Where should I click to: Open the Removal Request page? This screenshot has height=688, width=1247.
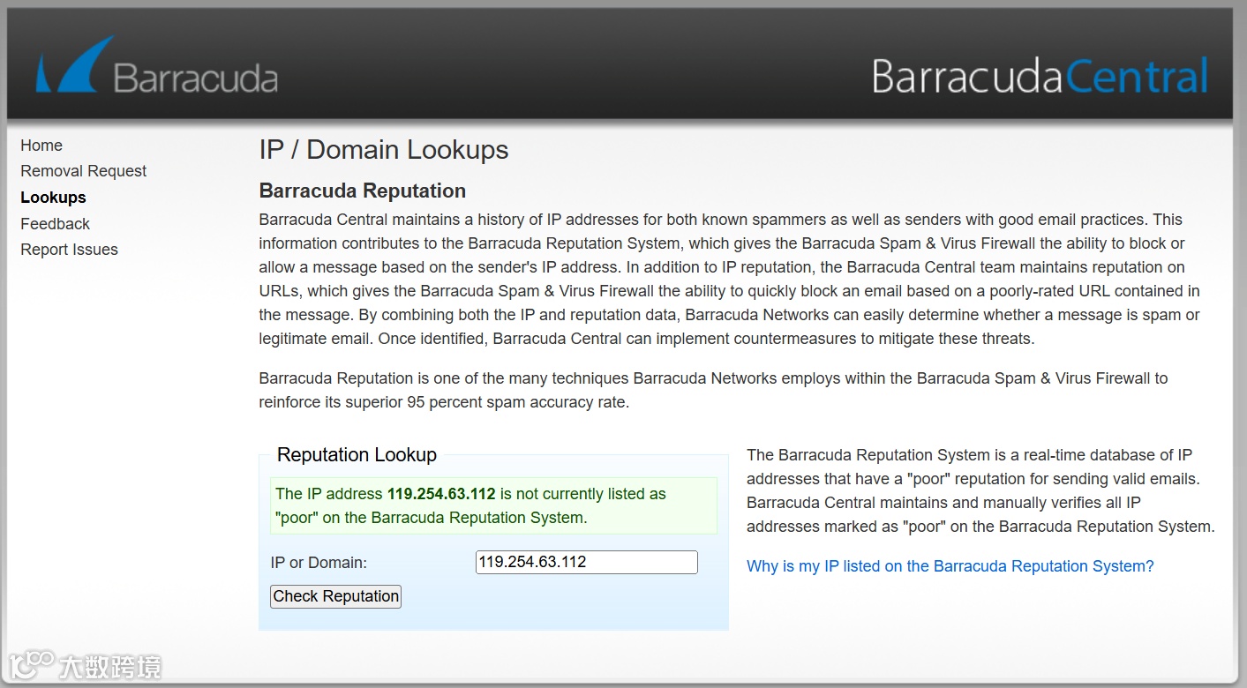tap(84, 171)
